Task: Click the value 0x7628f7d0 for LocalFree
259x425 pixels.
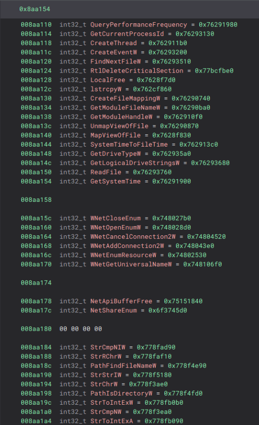Action: (156, 80)
